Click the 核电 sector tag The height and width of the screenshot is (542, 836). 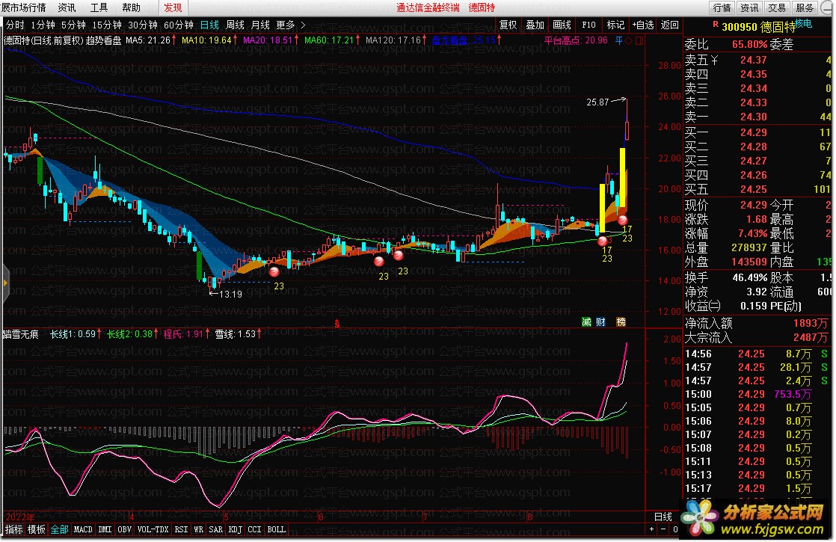pos(804,23)
